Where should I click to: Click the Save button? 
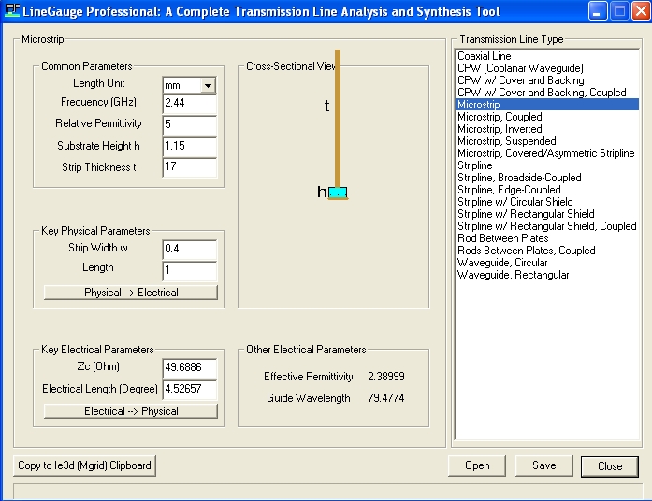[543, 465]
